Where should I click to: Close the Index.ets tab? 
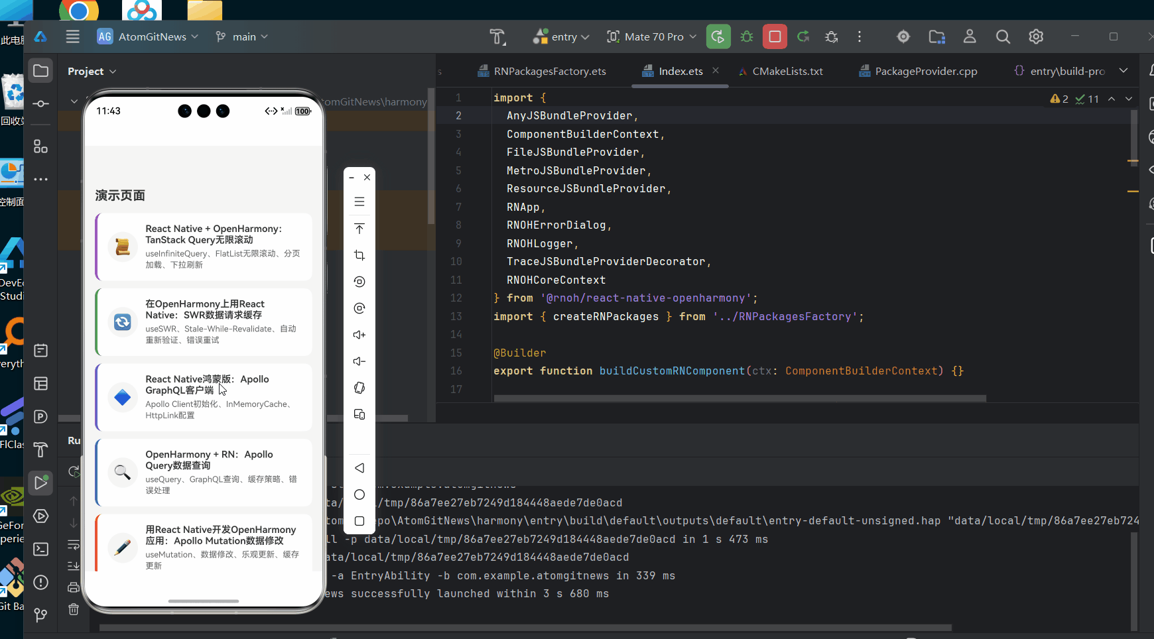716,70
